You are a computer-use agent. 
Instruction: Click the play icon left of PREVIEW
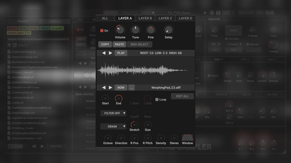43,146
